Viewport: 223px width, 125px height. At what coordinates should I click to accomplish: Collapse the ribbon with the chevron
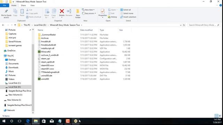(217, 6)
